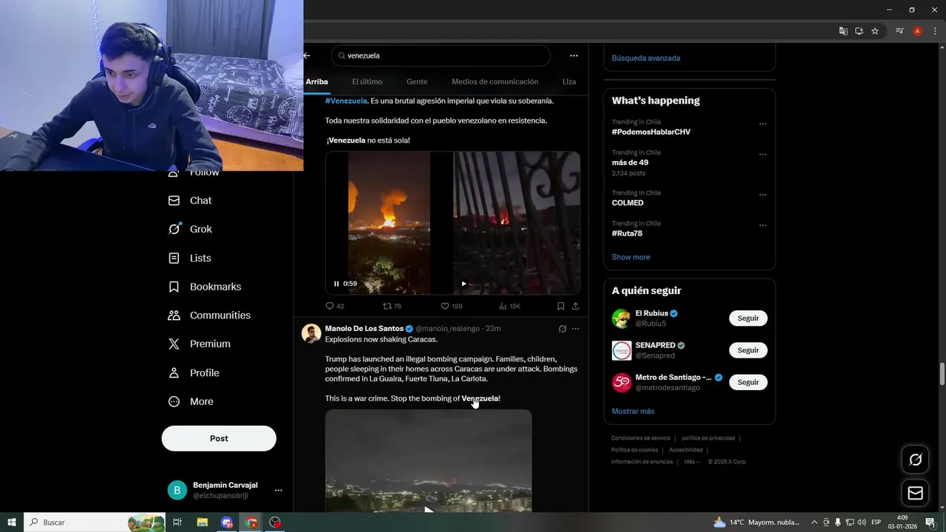Go back using the arrow beside the search box
The height and width of the screenshot is (532, 946).
pos(307,55)
